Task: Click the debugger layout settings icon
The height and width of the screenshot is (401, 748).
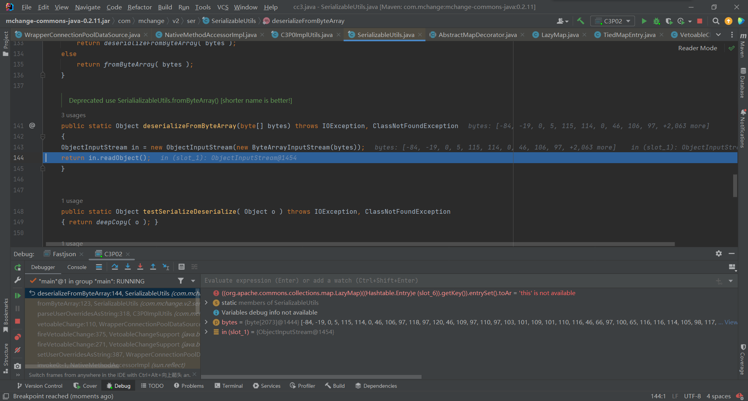Action: coord(732,267)
